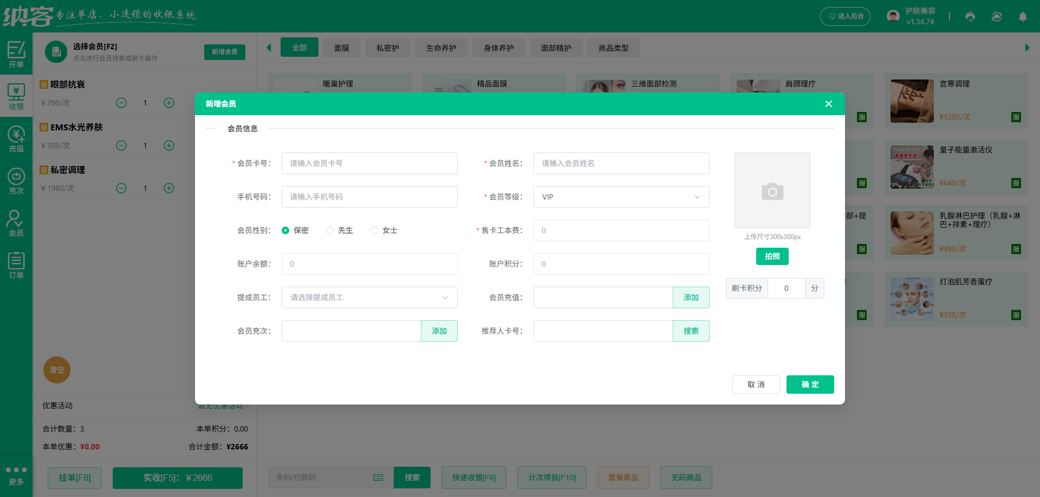Click the 拍照 photo button

click(772, 256)
